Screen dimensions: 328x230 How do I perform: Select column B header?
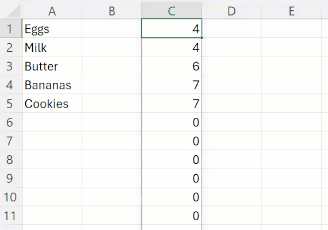111,11
